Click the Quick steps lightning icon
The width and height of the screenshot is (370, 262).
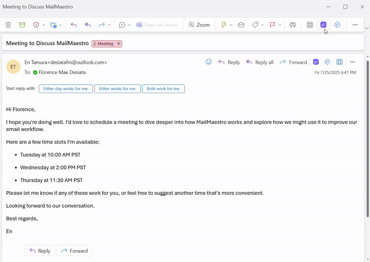click(224, 25)
